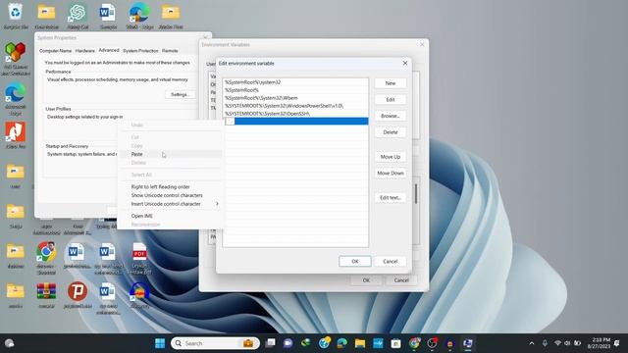The width and height of the screenshot is (628, 353).
Task: Open Teams Chat icon on taskbar
Action: (x=288, y=343)
